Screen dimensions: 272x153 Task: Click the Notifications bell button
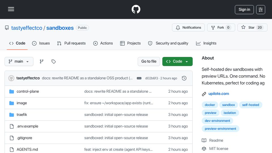click(x=188, y=27)
